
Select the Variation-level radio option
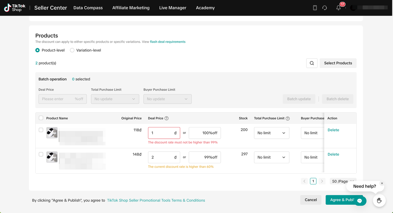point(72,50)
